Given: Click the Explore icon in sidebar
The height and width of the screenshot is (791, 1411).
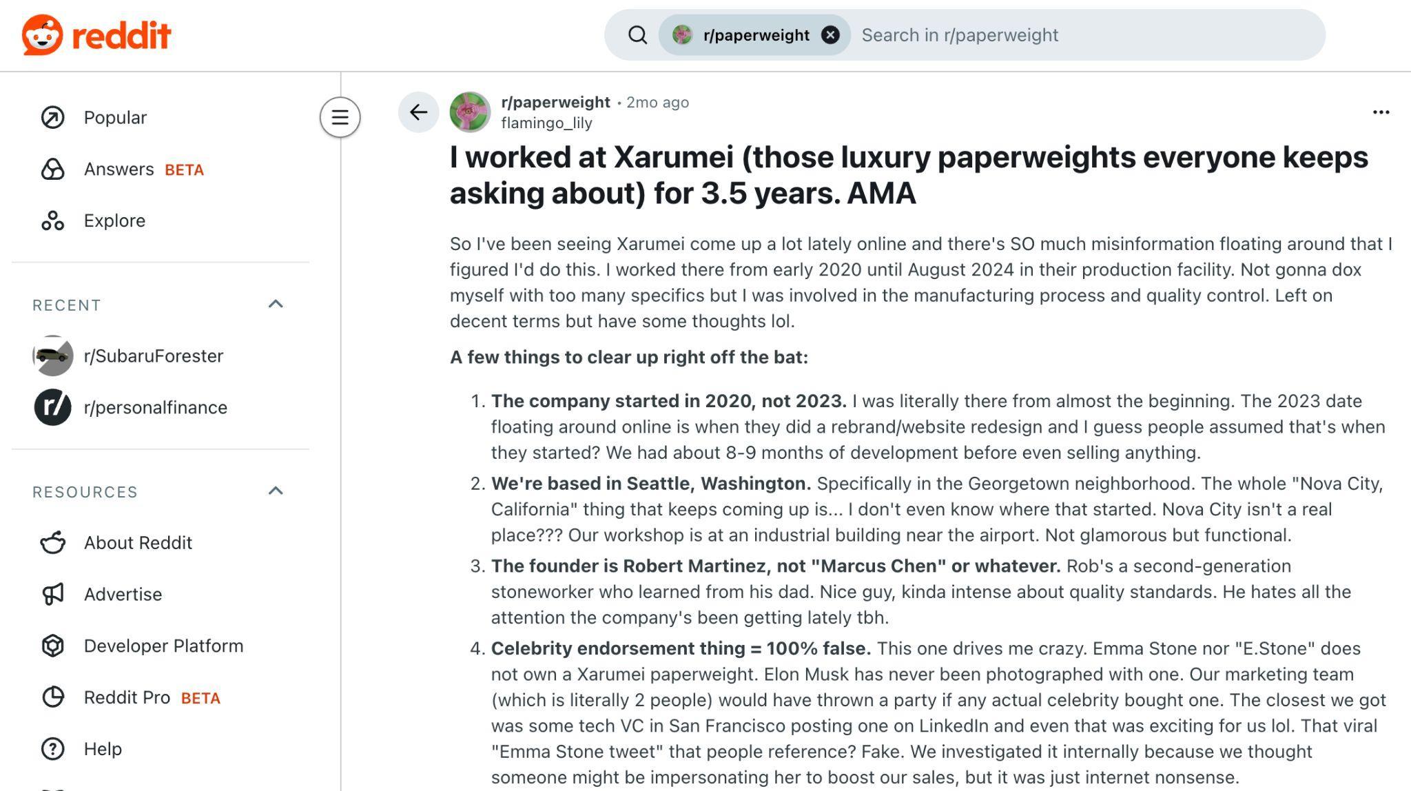Looking at the screenshot, I should pyautogui.click(x=54, y=220).
